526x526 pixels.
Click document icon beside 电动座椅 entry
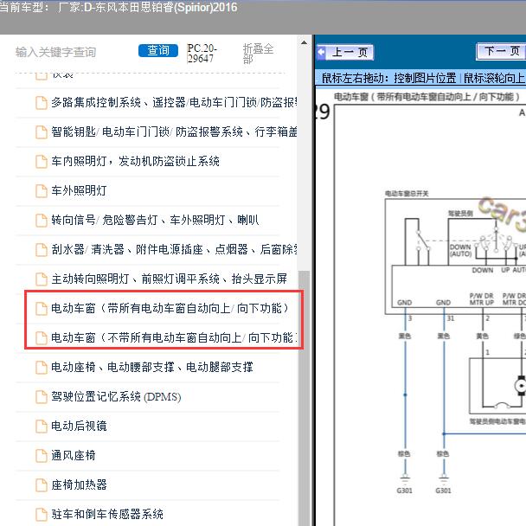click(42, 368)
